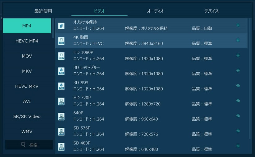The width and height of the screenshot is (255, 157).
Task: Click the 3D cube icon for レッド/ブルー
Action: (x=61, y=71)
